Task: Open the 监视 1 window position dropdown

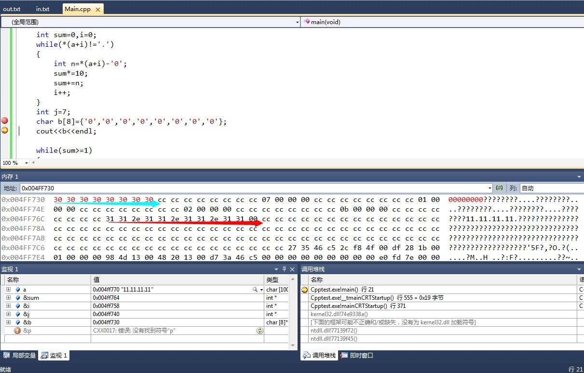Action: point(277,269)
